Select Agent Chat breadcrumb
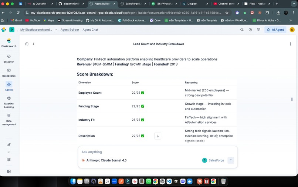 point(90,30)
